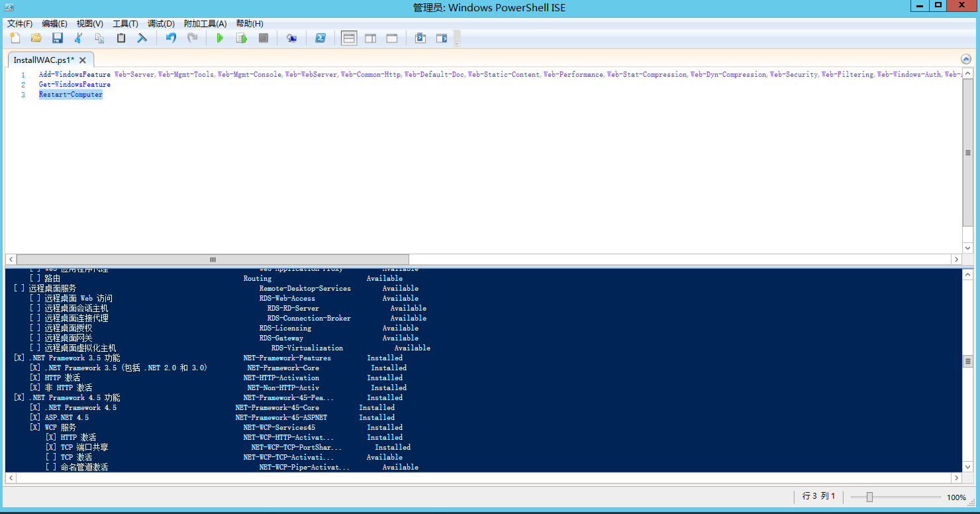Click the script editor vertical scrollbar's down arrow
980x514 pixels.
pos(968,249)
